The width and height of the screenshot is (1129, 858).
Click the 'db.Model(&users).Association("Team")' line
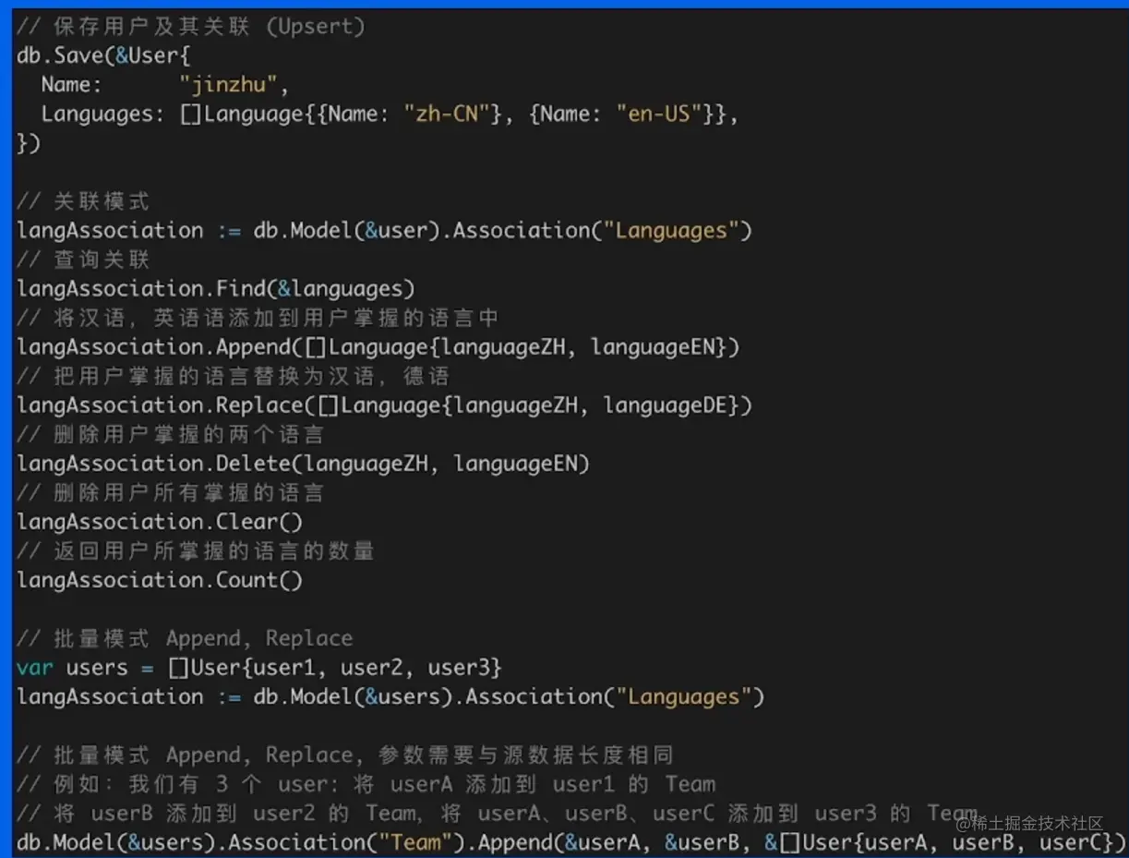coord(571,843)
